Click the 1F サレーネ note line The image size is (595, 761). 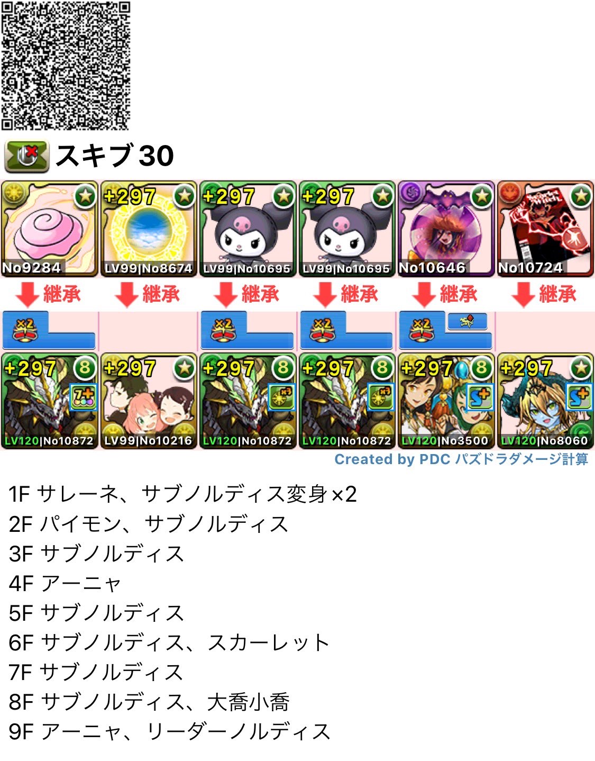pos(183,494)
